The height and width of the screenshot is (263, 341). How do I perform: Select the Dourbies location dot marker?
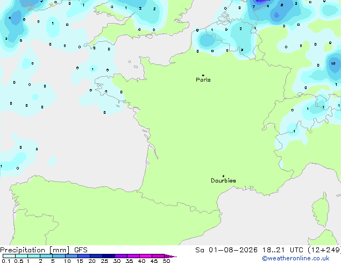pyautogui.click(x=223, y=176)
